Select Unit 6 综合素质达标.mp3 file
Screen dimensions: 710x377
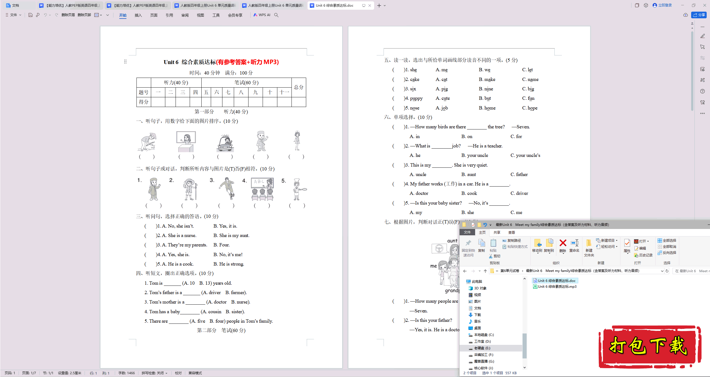pyautogui.click(x=555, y=287)
